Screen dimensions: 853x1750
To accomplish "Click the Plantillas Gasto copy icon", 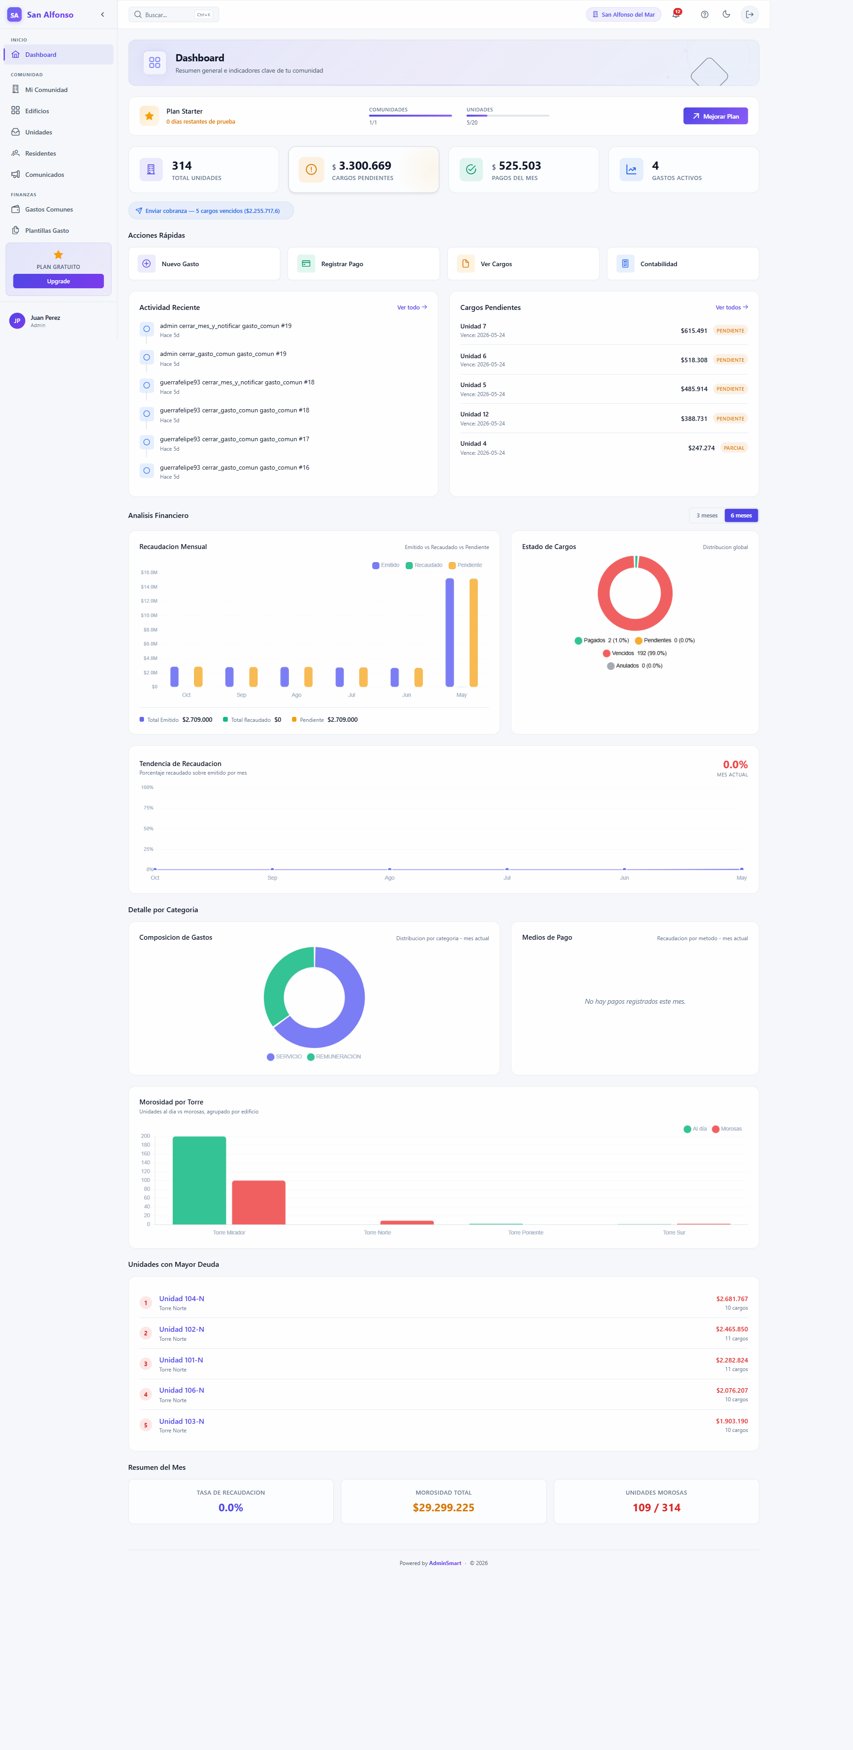I will [x=16, y=230].
